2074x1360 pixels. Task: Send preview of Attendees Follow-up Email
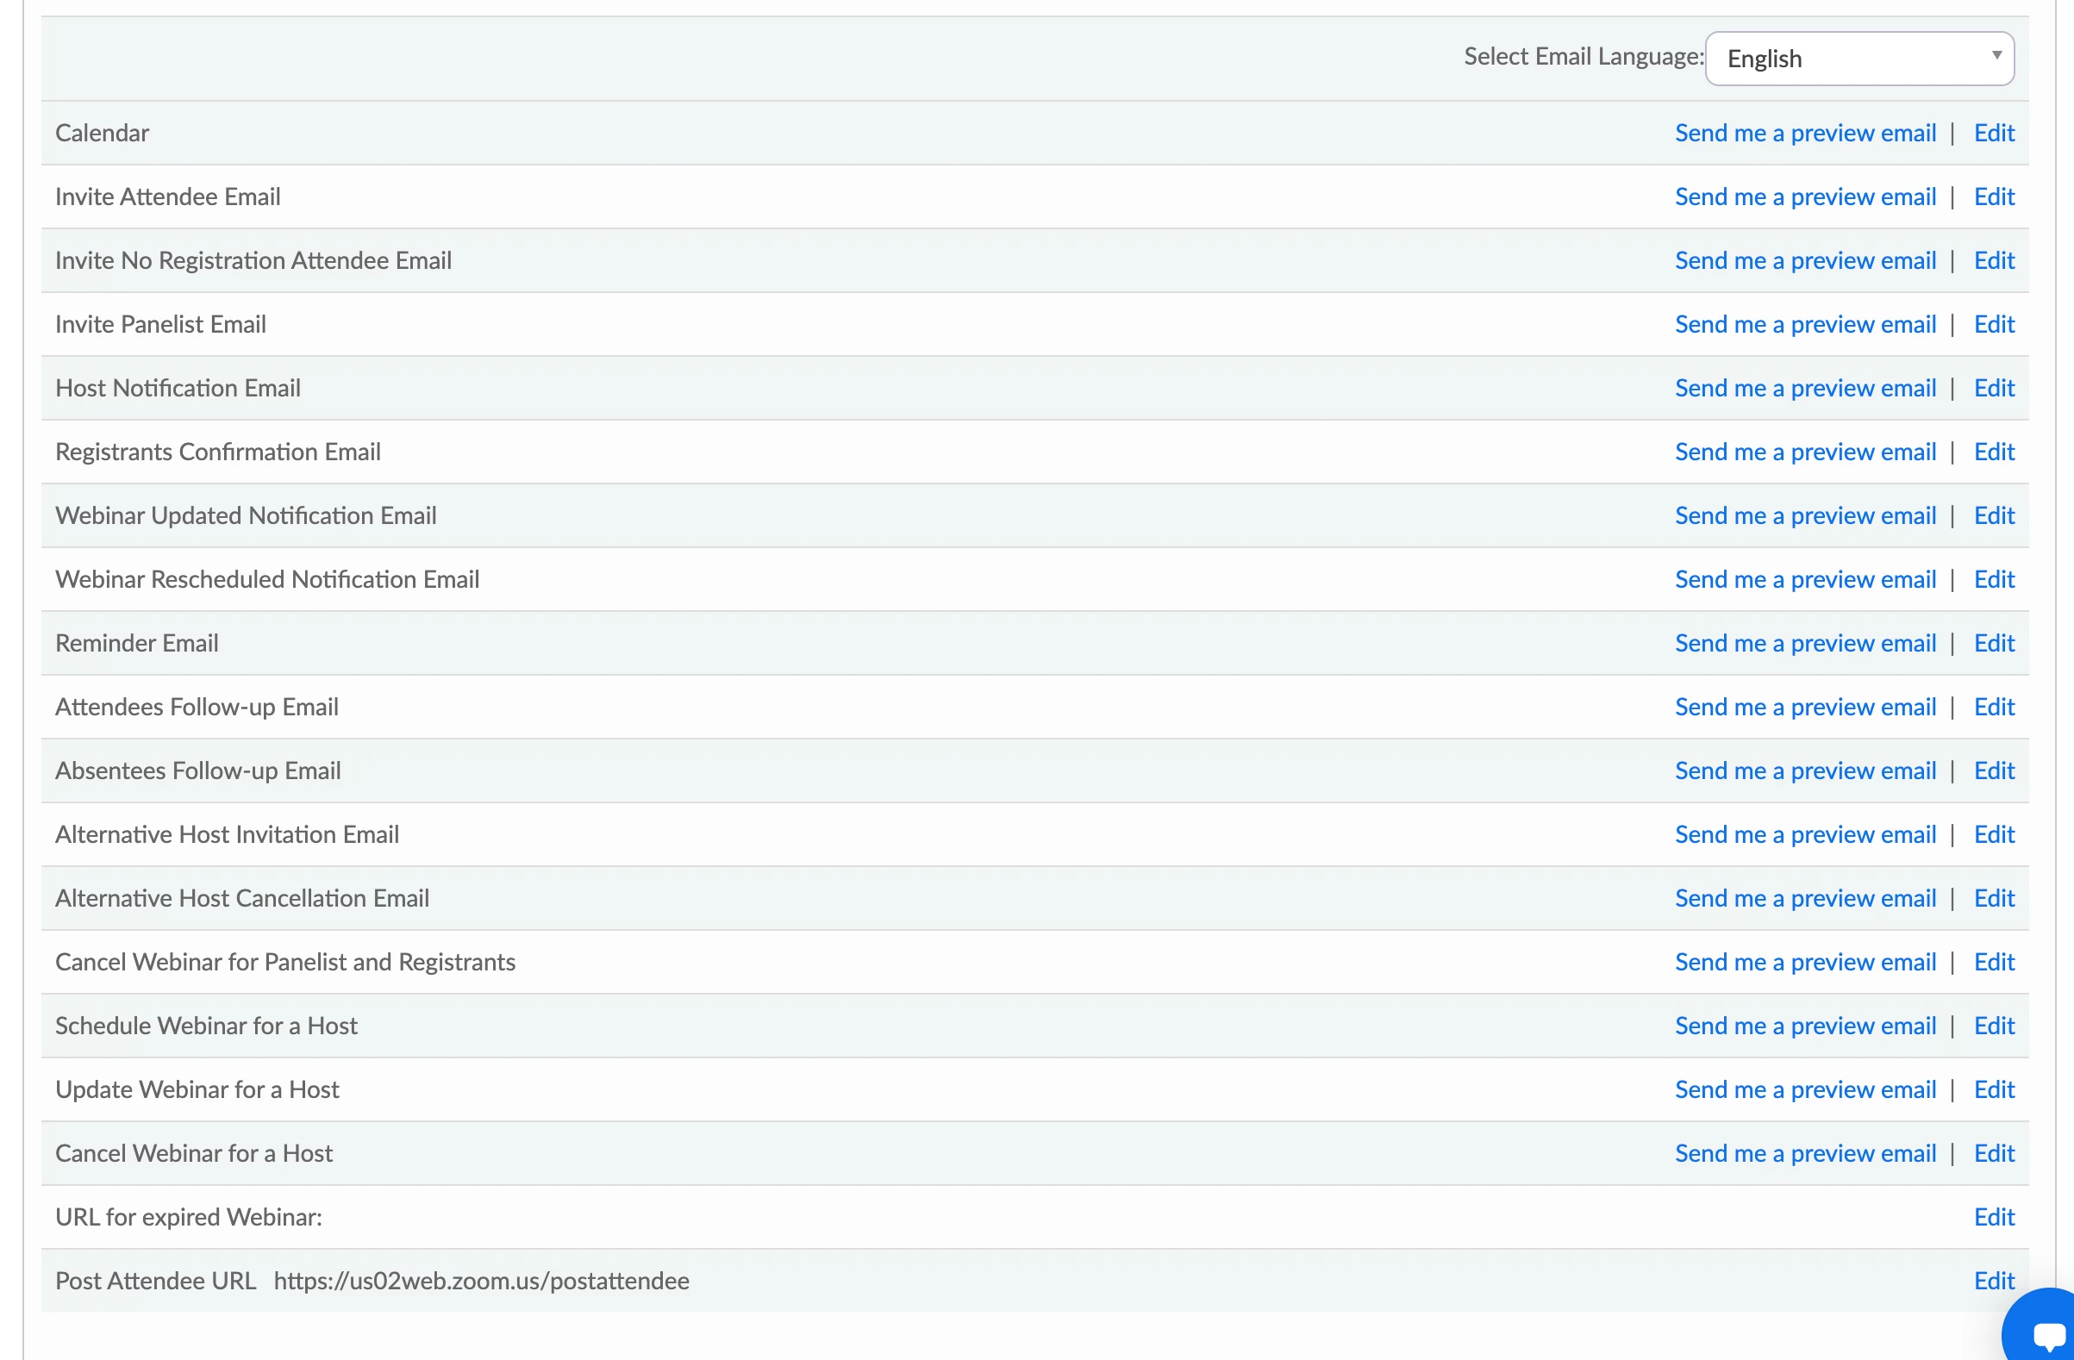pos(1805,707)
